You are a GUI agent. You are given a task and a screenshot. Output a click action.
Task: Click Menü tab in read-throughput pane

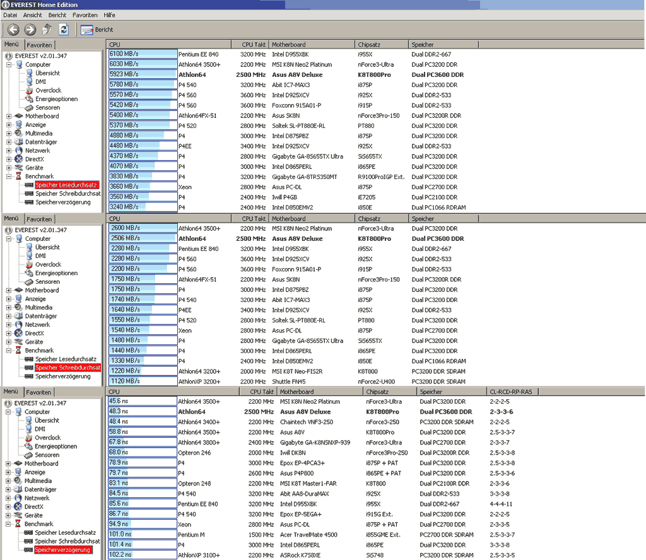point(11,44)
